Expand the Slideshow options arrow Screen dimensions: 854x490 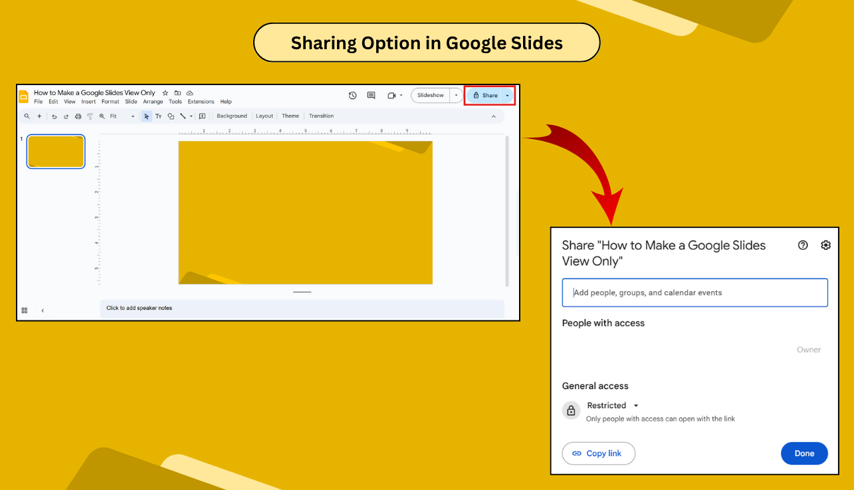tap(457, 95)
